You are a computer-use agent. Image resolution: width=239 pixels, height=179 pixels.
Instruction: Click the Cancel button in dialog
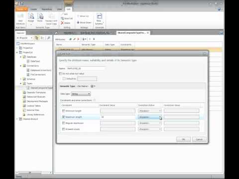pyautogui.click(x=199, y=139)
